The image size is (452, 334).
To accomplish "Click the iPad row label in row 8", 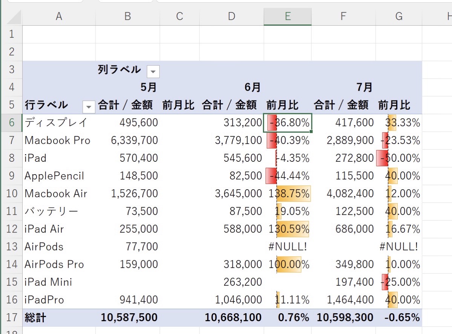I will pyautogui.click(x=35, y=158).
